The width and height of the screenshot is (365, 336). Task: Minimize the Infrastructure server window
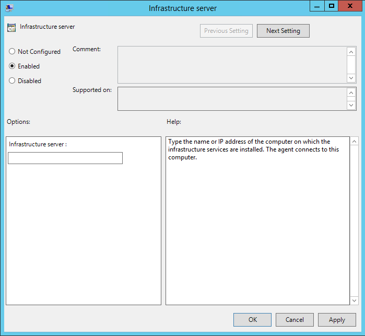coord(317,6)
